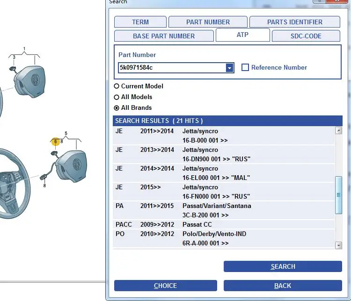The image size is (351, 301).
Task: Select the PACC 2009>>2012 Passat CC result
Action: (224, 224)
